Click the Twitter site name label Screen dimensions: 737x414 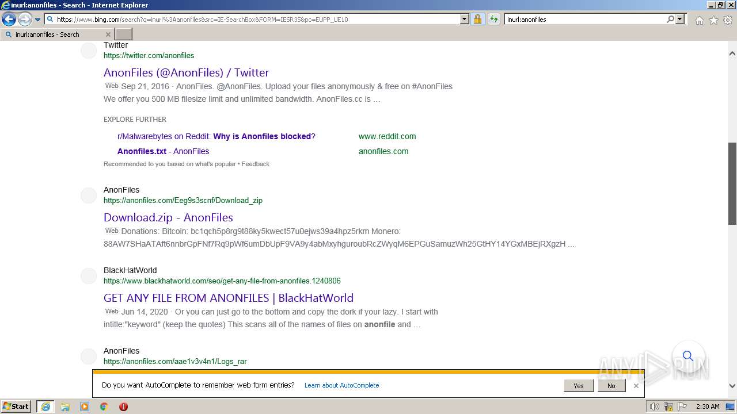tap(116, 45)
